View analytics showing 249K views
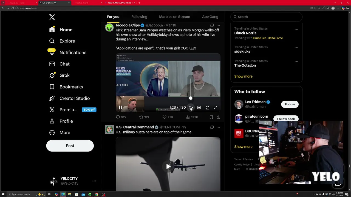This screenshot has height=197, width=351. point(192,117)
